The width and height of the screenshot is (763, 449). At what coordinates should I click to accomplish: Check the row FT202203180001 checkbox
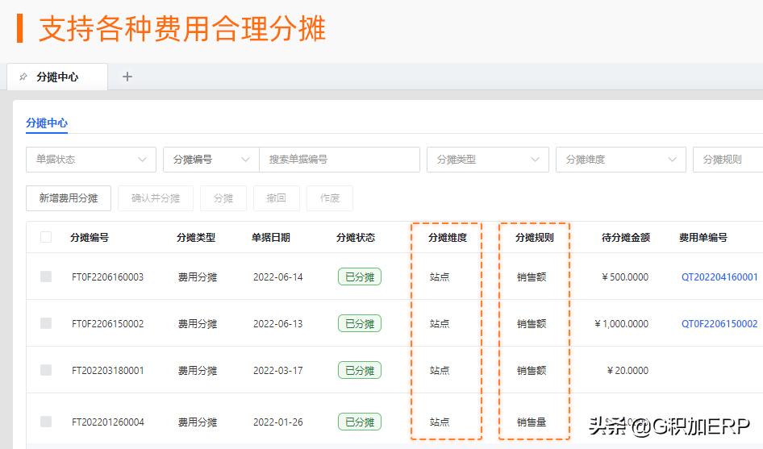coord(46,370)
